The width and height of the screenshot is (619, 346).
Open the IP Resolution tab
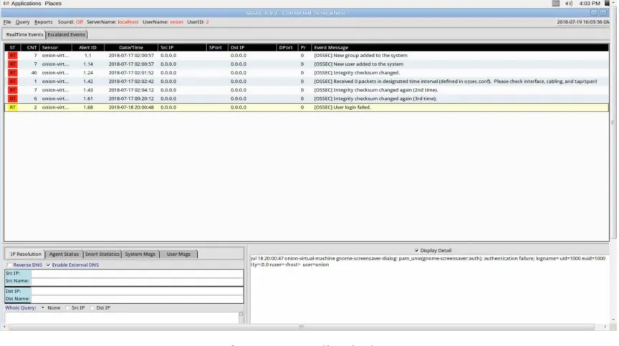tap(26, 254)
